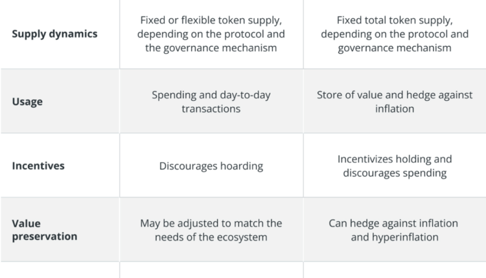
Task: Select the 'Incentivizes holding and discourages spending' cell
Action: (394, 166)
